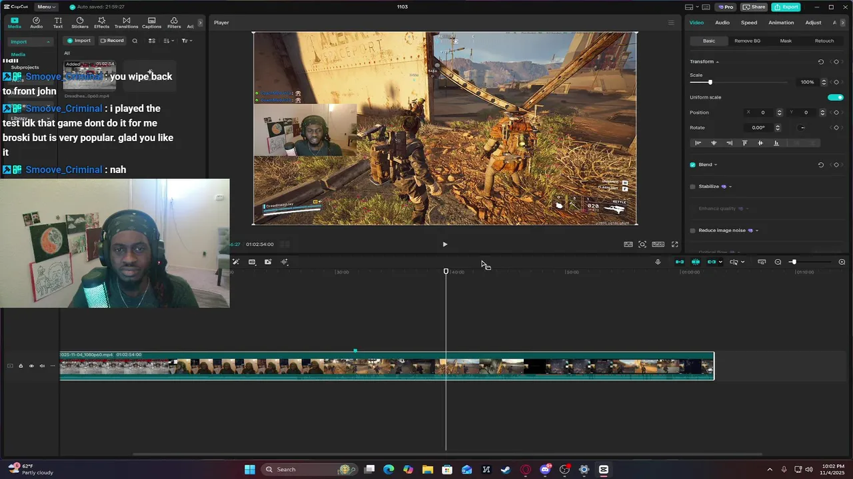
Task: Click the Share button
Action: [x=754, y=7]
